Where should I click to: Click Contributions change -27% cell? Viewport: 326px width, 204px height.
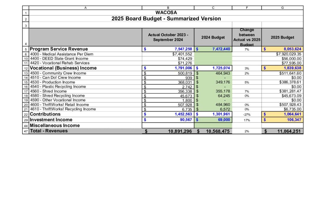coord(247,115)
